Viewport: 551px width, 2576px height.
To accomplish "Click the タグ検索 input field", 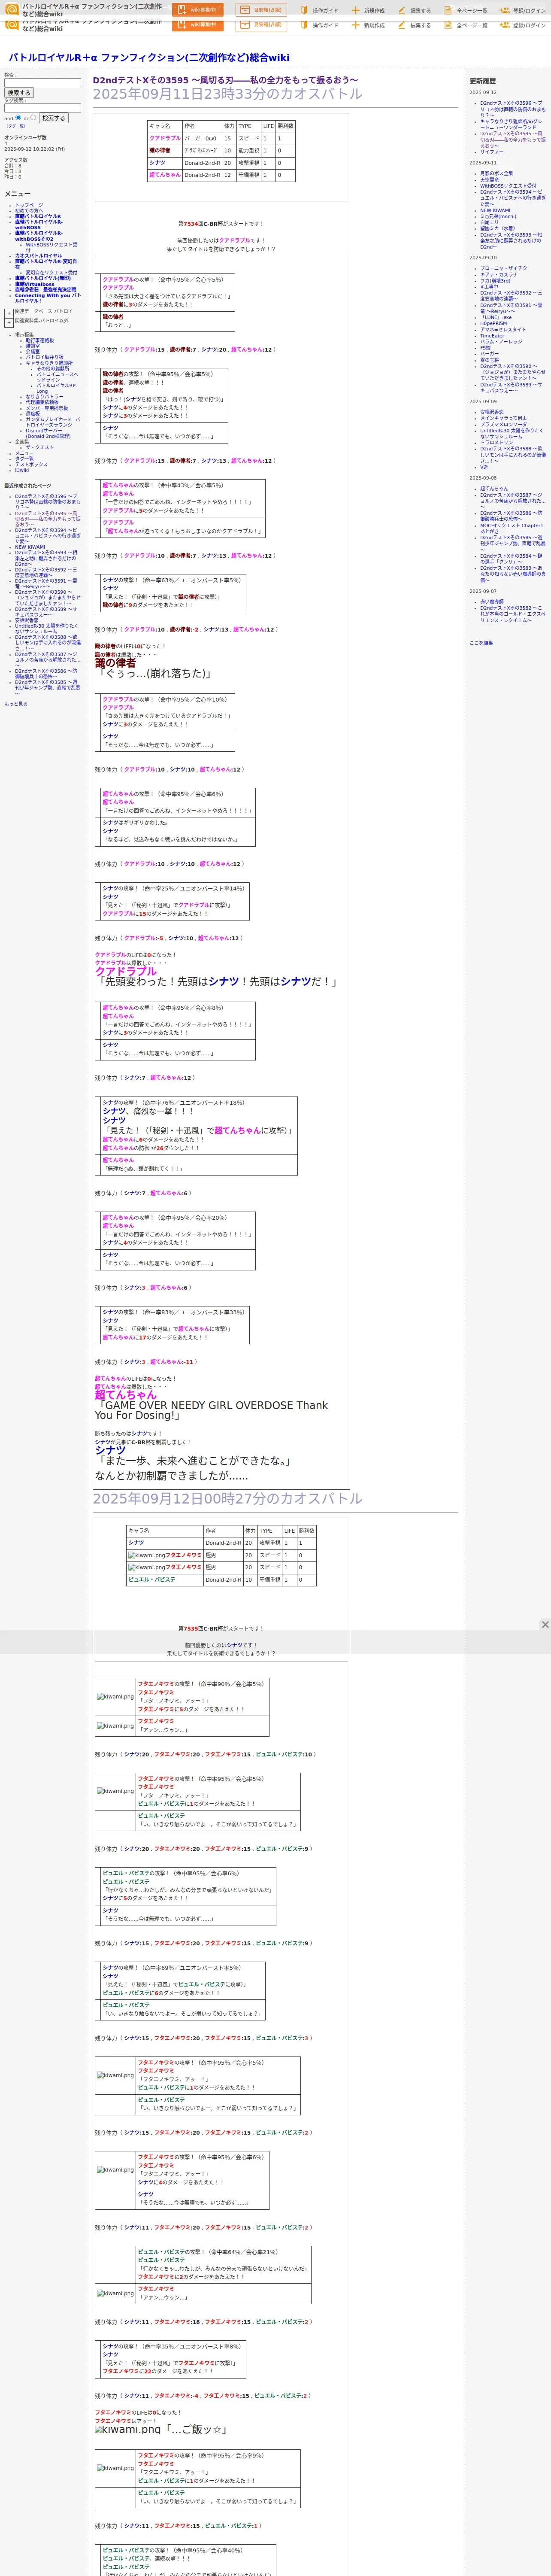I will pos(42,108).
